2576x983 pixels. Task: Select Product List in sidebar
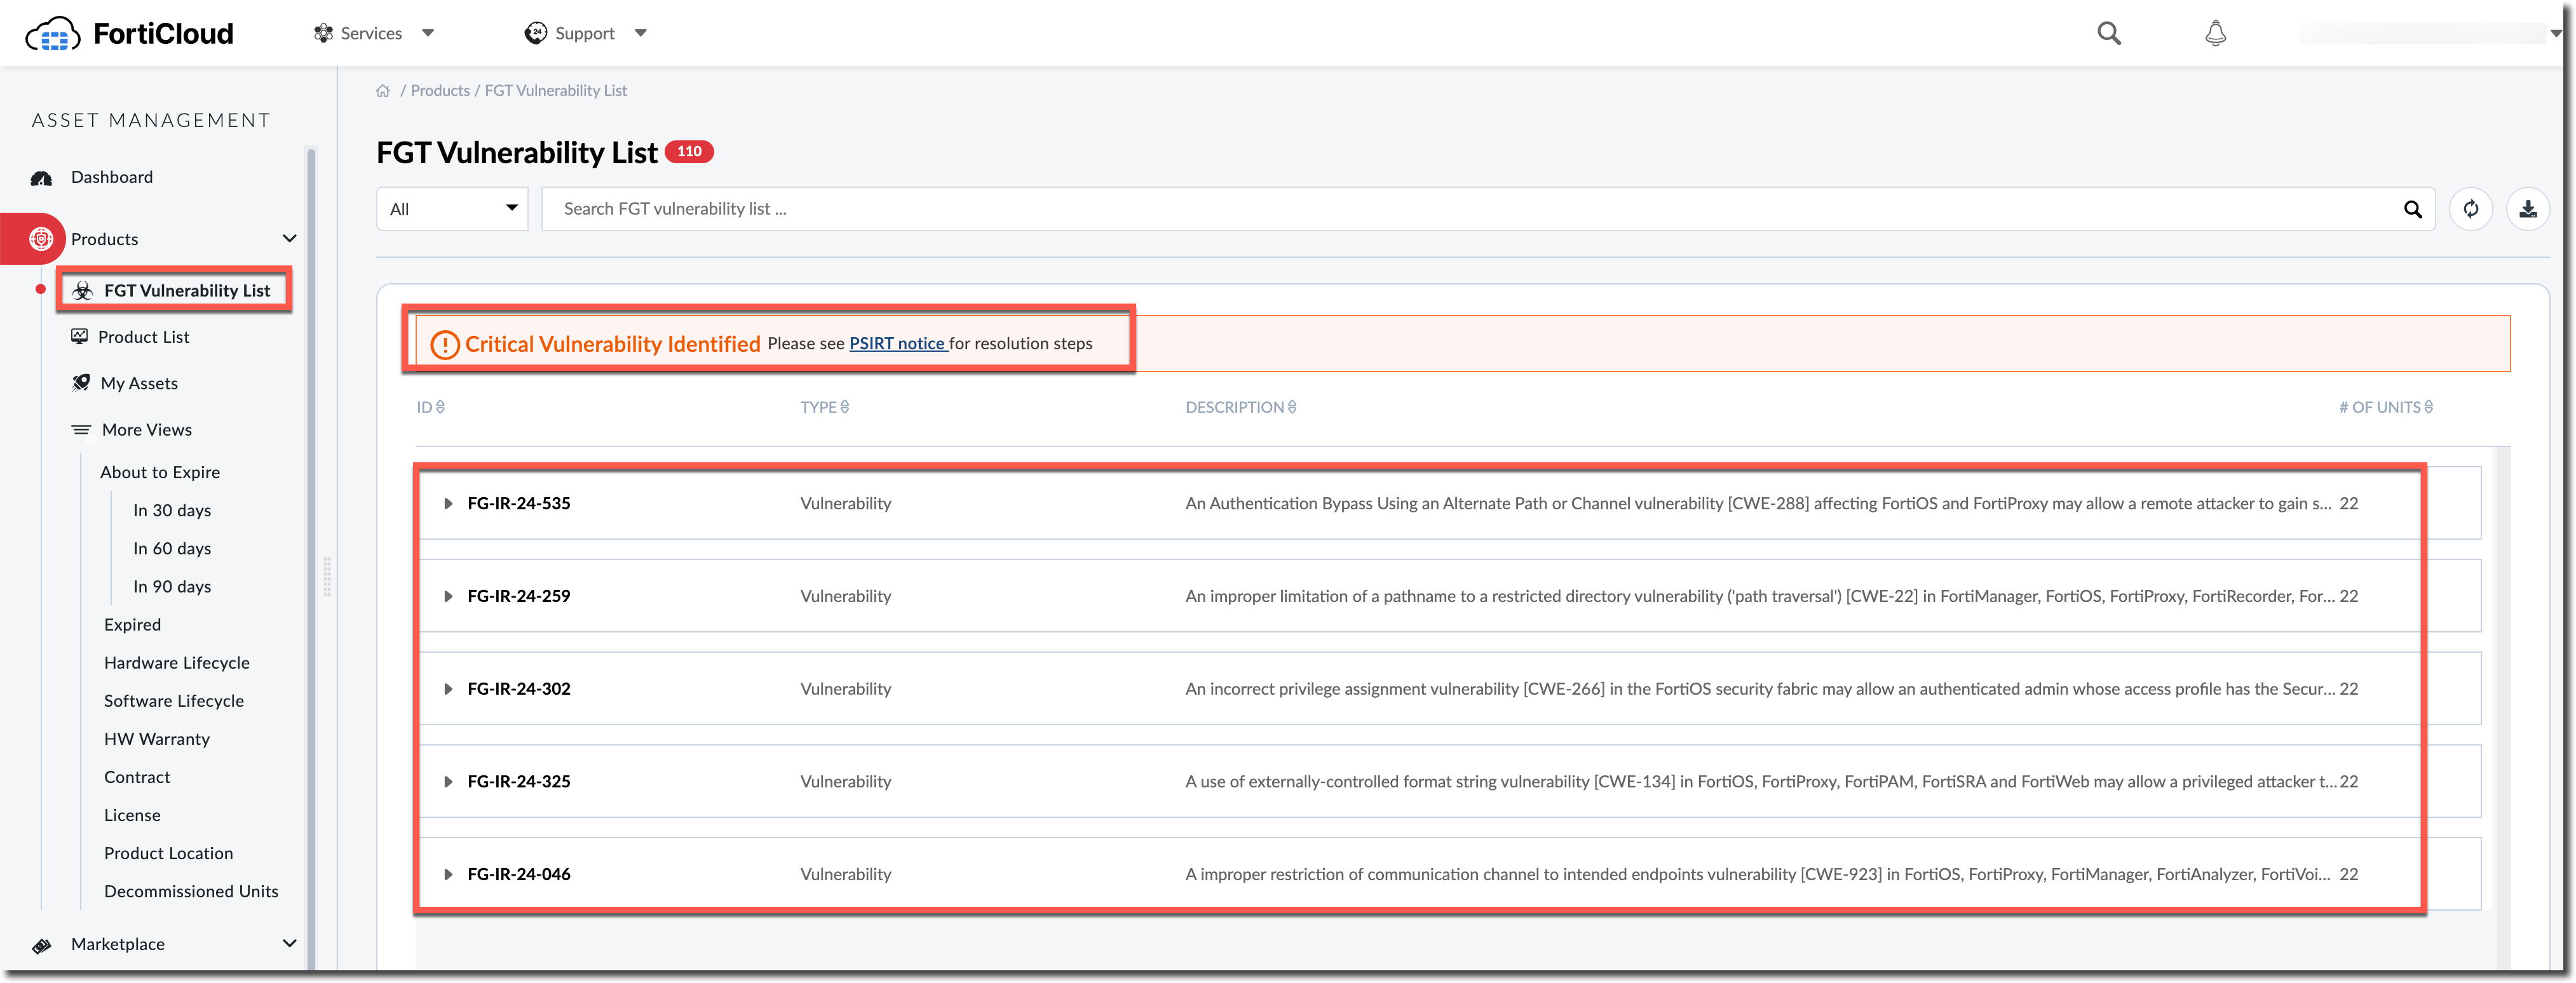[143, 337]
